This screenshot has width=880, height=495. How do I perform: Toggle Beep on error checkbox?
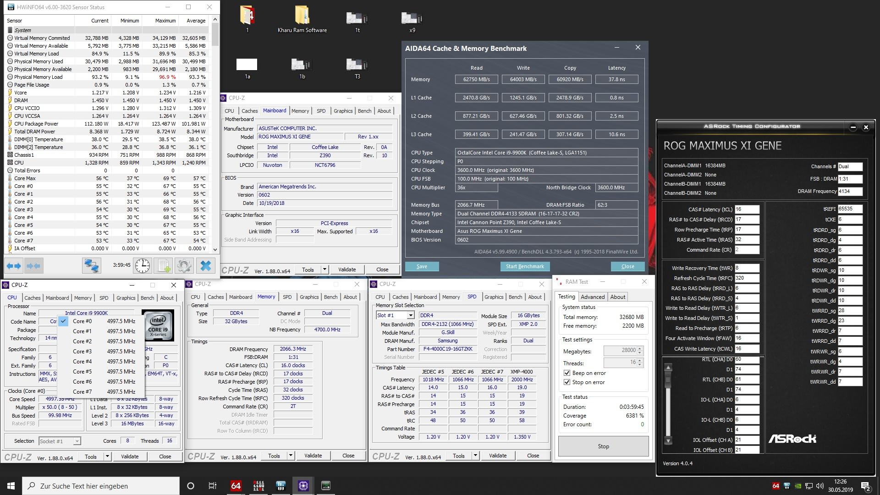pyautogui.click(x=567, y=373)
